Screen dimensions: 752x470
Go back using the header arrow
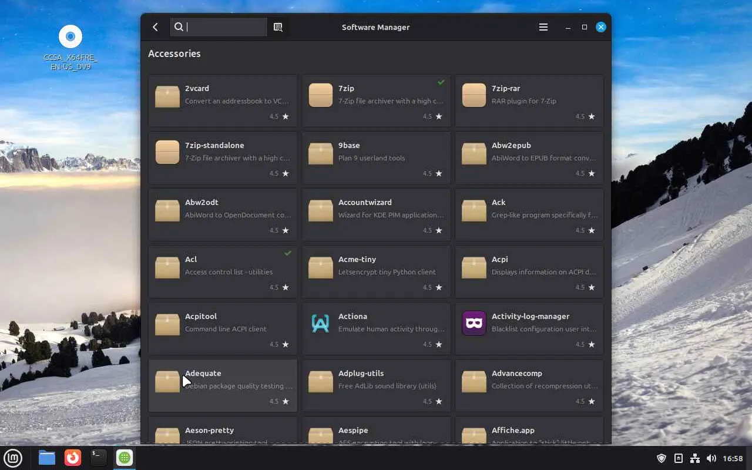[x=155, y=27]
